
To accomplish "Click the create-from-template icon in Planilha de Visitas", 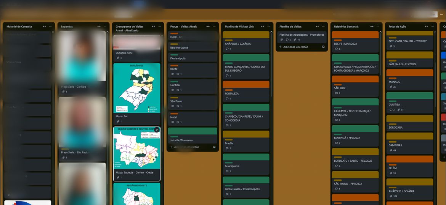I will [323, 47].
